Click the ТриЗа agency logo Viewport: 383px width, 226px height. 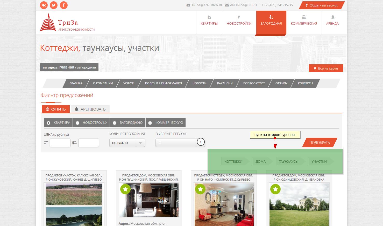67,23
